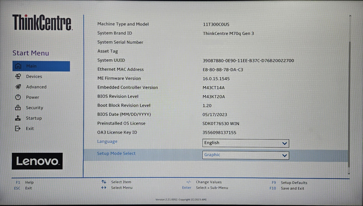
Task: Click the Setup Mode Select chevron arrow
Action: [284, 155]
